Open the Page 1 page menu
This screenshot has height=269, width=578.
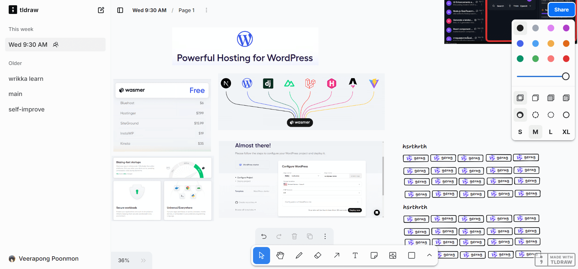coord(187,10)
